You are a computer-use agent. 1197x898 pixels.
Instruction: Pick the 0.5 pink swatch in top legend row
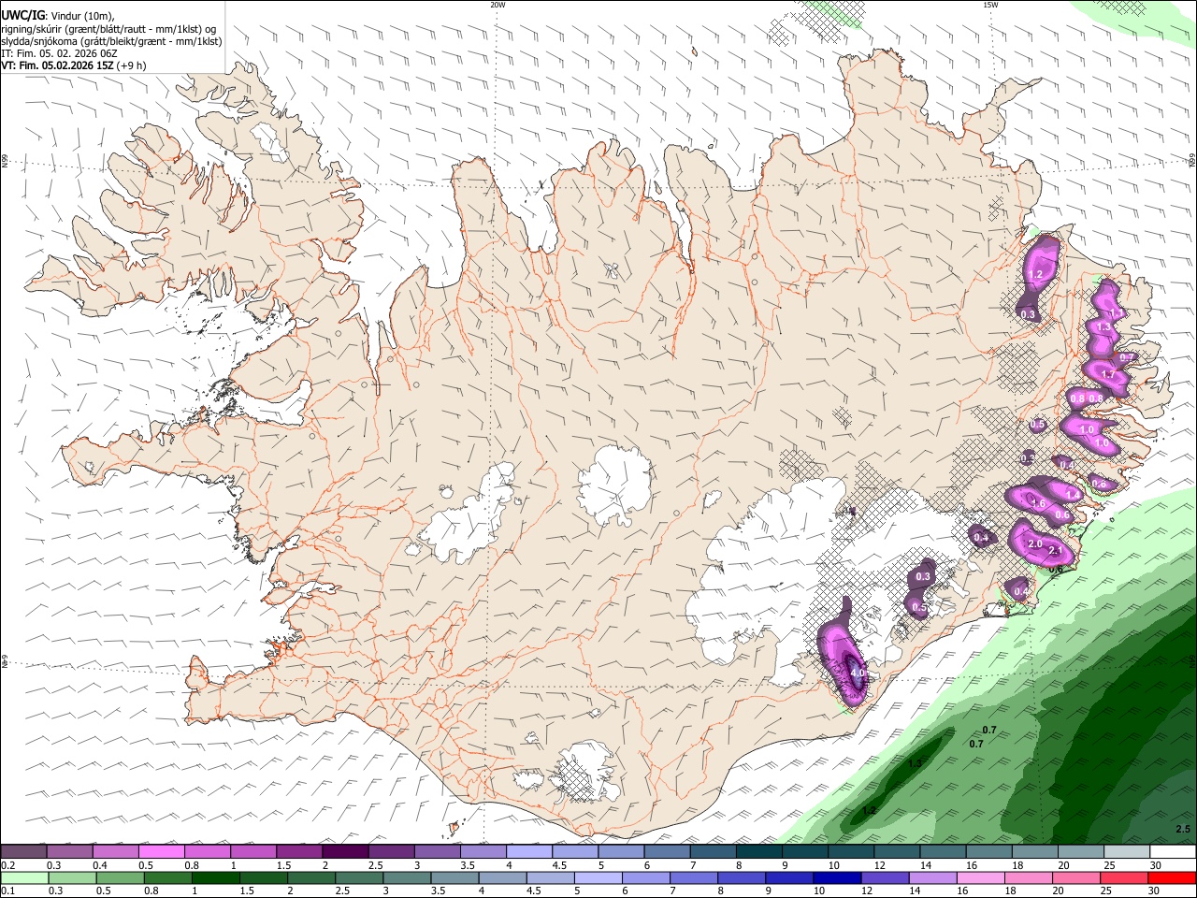point(161,852)
